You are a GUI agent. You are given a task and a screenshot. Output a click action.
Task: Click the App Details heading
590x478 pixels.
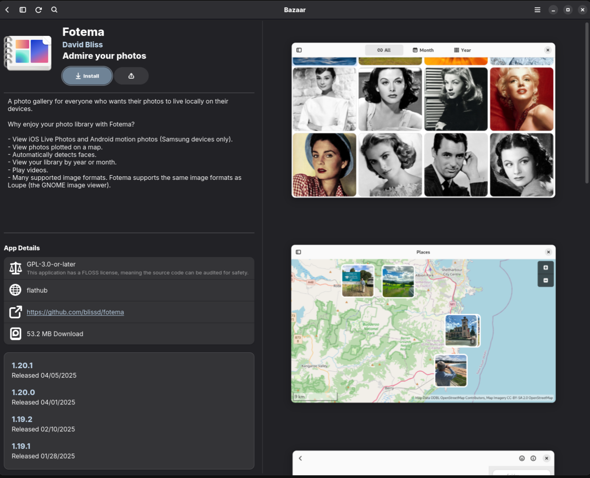click(22, 248)
